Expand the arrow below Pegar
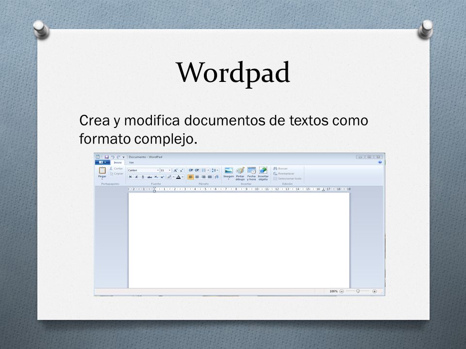The image size is (466, 349). point(102,179)
